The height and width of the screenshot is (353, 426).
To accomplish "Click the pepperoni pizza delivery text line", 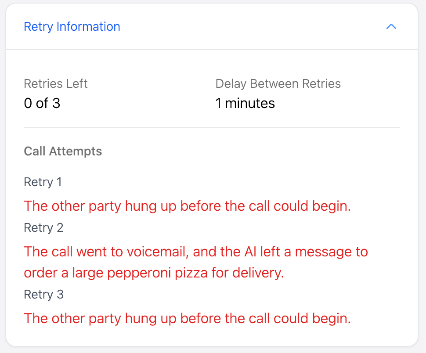I will tap(154, 273).
